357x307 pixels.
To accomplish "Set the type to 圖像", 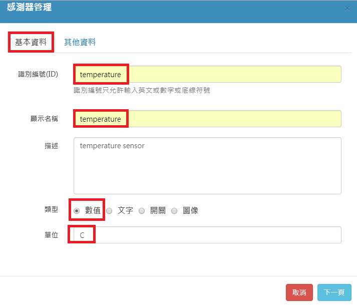I will (x=174, y=211).
